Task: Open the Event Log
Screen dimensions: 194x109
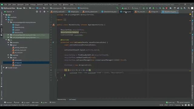Action: pyautogui.click(x=170, y=102)
